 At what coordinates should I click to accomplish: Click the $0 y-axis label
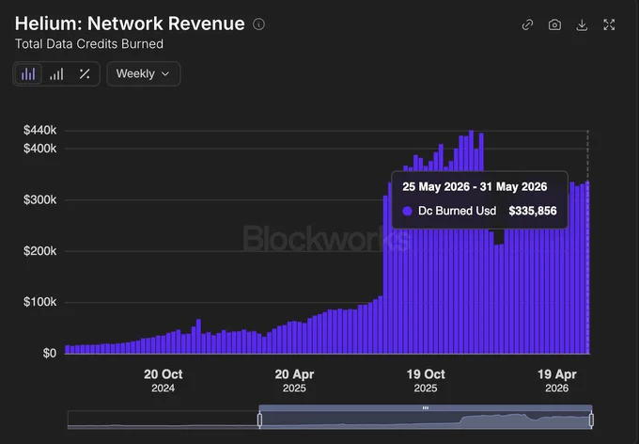point(50,353)
